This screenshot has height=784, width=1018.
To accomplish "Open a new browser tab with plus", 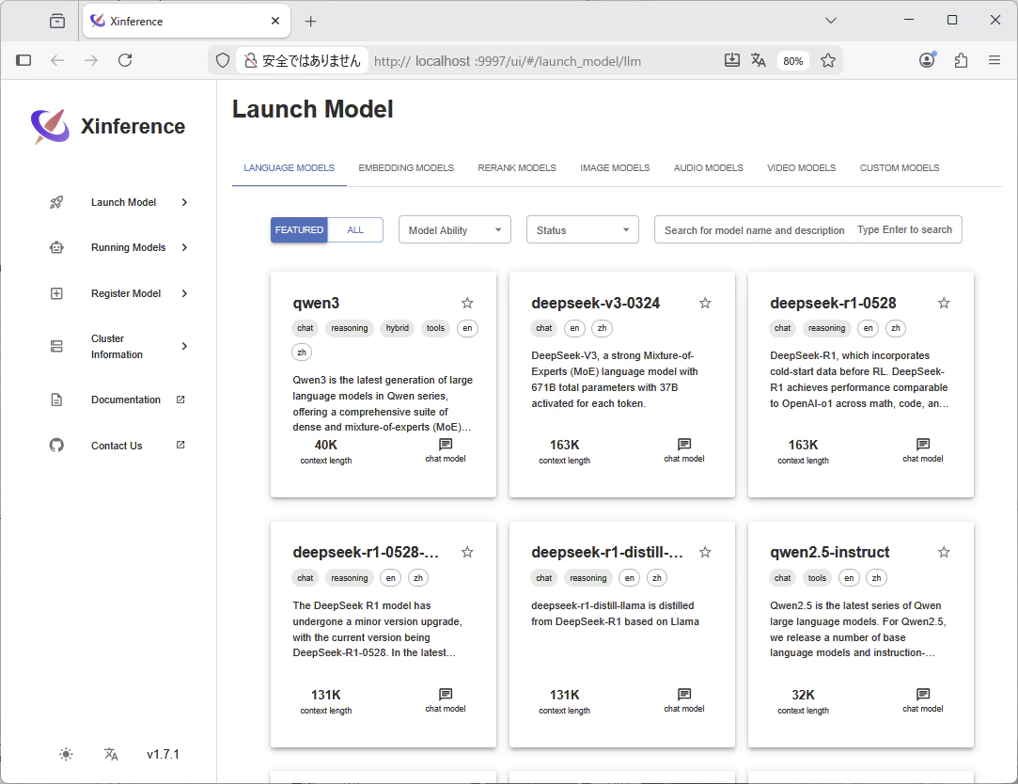I will [x=310, y=22].
